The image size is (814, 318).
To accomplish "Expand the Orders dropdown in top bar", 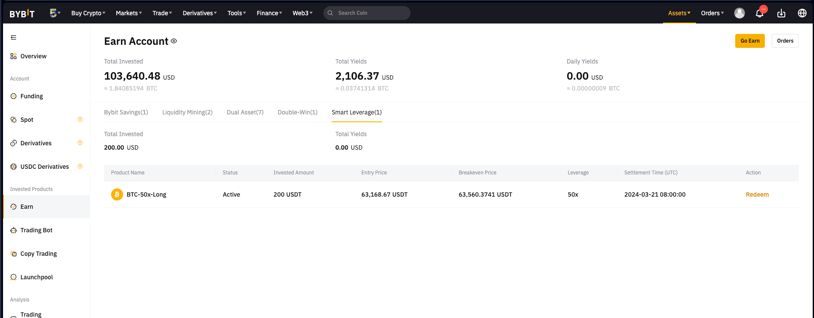I will click(713, 13).
